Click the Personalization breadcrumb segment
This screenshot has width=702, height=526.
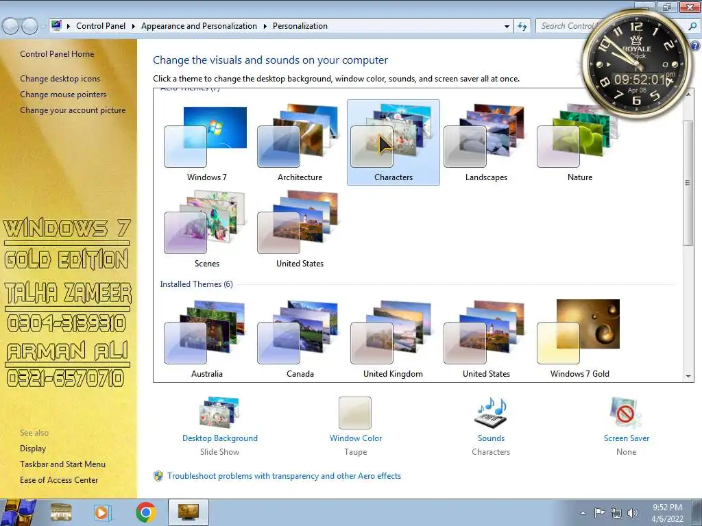point(300,26)
